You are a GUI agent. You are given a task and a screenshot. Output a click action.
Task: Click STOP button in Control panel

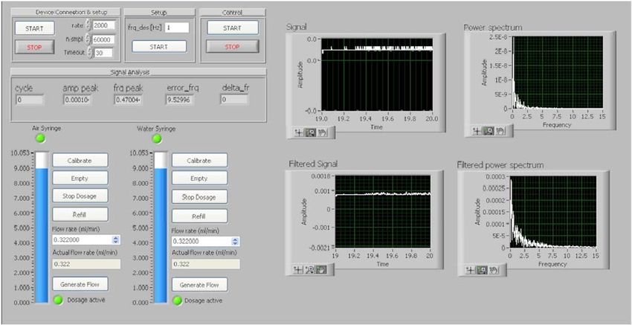[x=232, y=47]
